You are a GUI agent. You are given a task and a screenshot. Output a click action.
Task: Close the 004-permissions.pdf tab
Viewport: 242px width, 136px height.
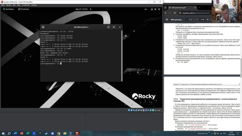[x=195, y=8]
